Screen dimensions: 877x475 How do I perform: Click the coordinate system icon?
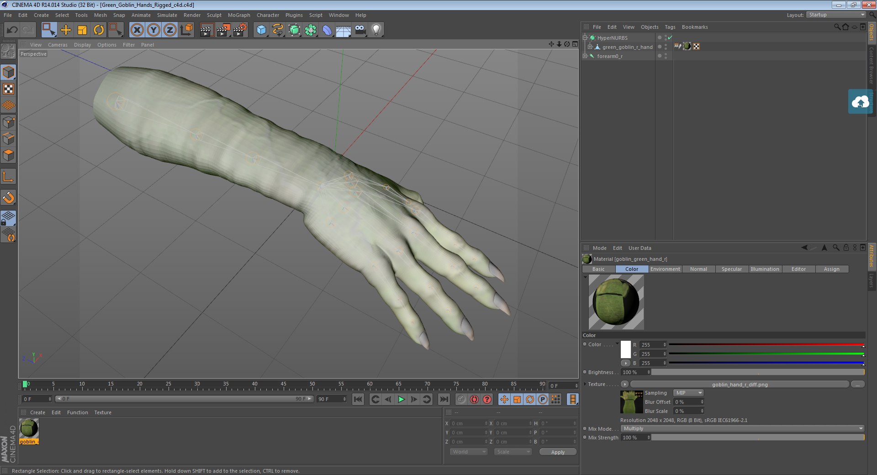coord(186,30)
